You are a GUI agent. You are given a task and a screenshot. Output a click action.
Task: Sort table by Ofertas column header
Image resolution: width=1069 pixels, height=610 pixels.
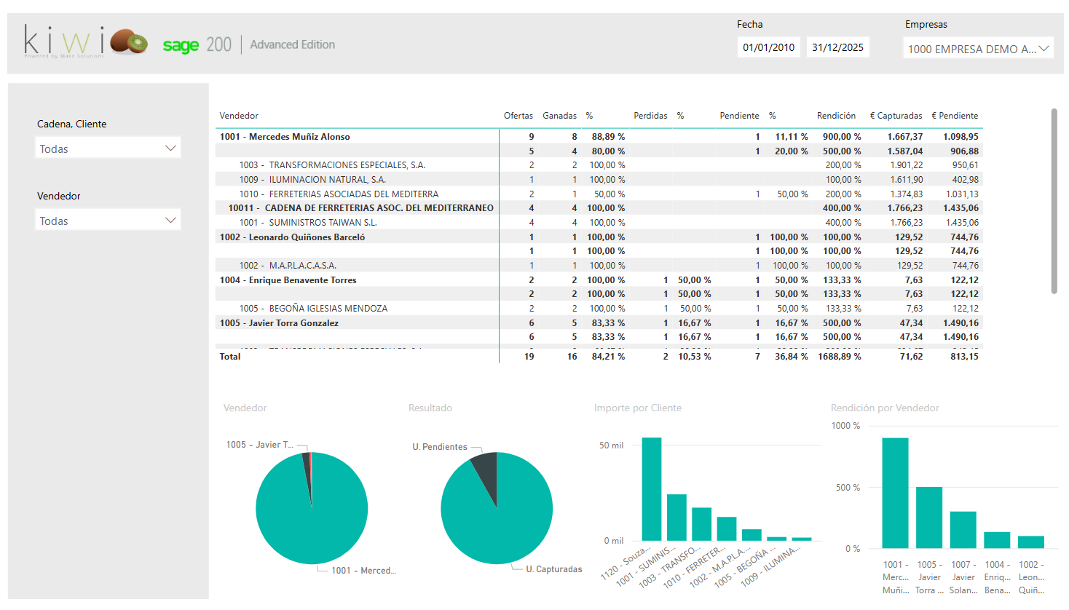(518, 116)
